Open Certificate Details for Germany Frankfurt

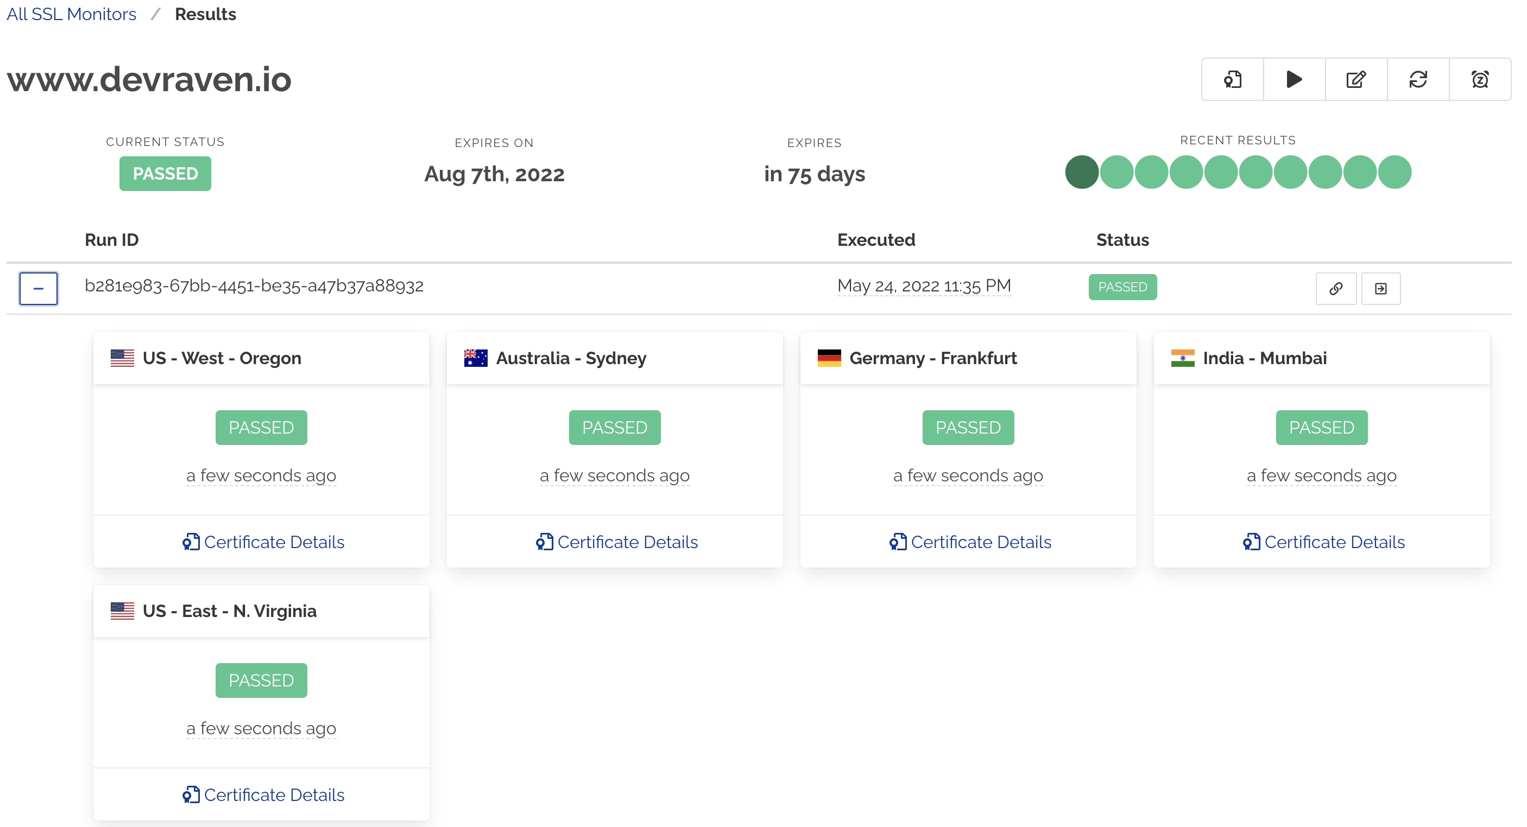pyautogui.click(x=970, y=542)
